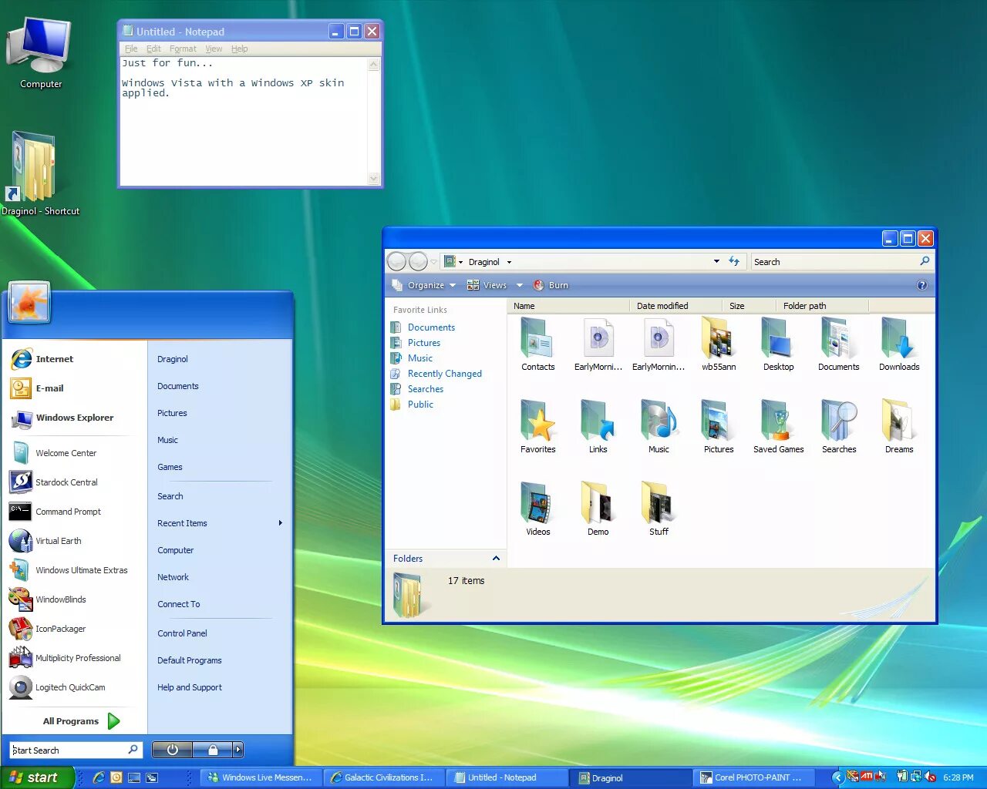Open Notepad Format menu
The image size is (987, 789).
pyautogui.click(x=183, y=49)
